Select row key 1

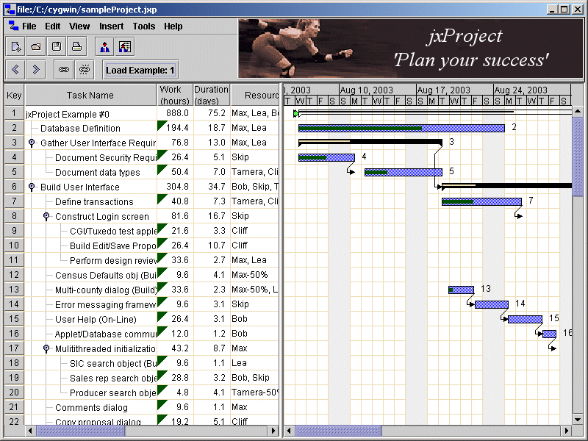[14, 113]
